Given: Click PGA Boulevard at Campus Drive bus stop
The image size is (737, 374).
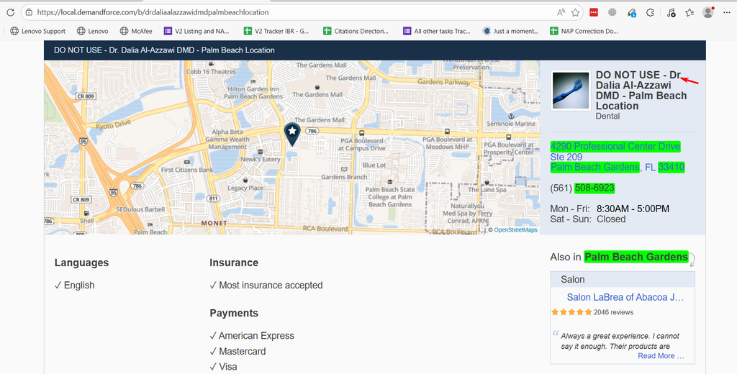Looking at the screenshot, I should coord(361,134).
